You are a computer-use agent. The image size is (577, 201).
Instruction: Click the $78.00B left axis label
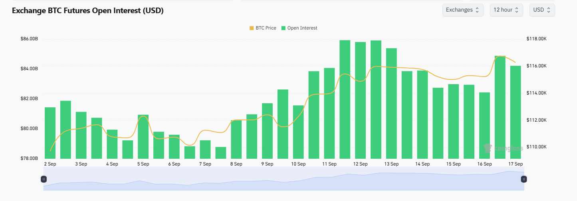29,158
